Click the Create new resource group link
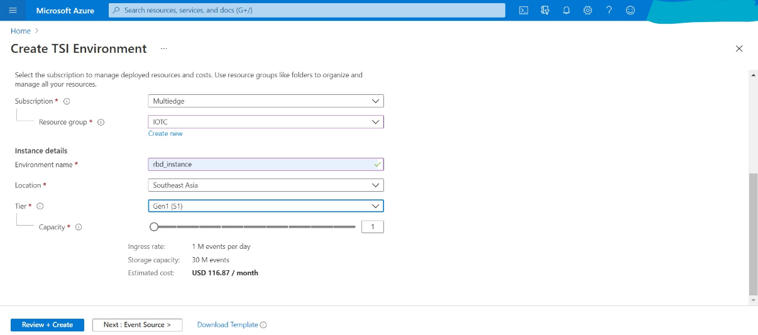 [165, 134]
